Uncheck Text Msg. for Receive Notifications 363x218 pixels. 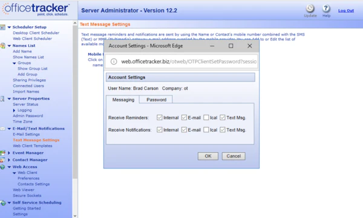pos(223,130)
